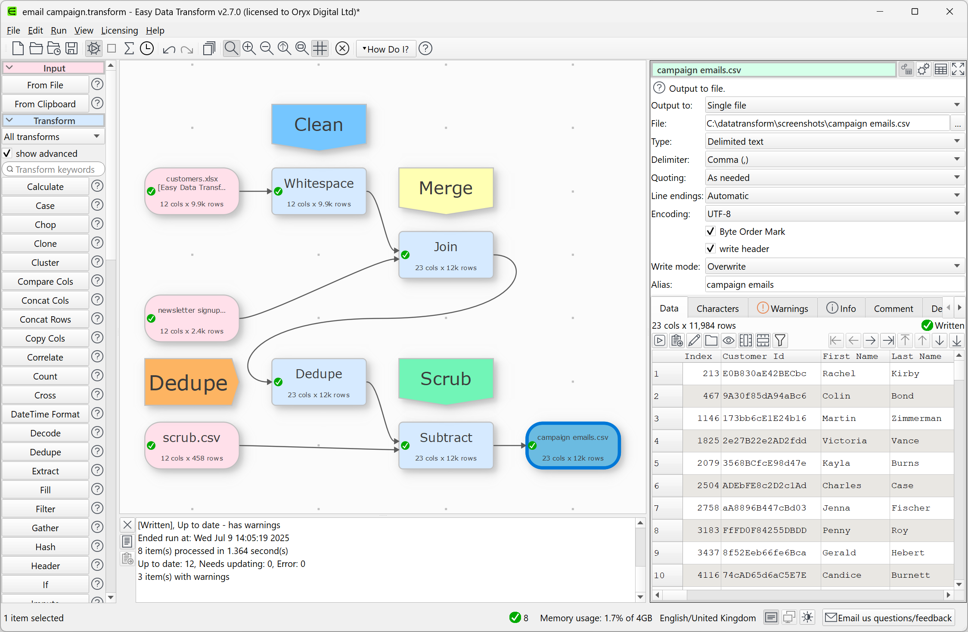
Task: Click the eye view icon in data toolbar
Action: (x=729, y=340)
